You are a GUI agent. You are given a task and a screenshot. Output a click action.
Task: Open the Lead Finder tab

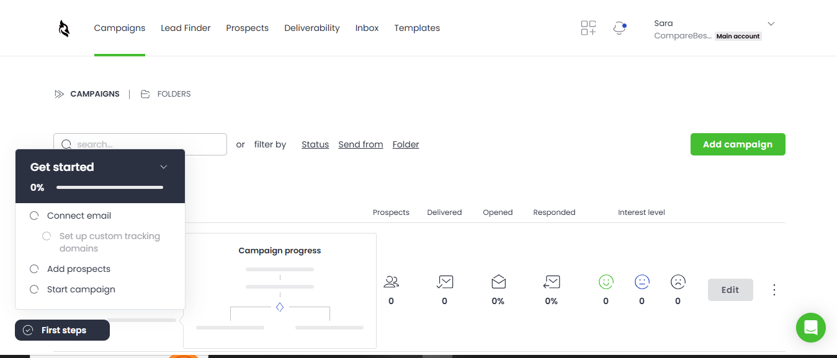click(186, 28)
